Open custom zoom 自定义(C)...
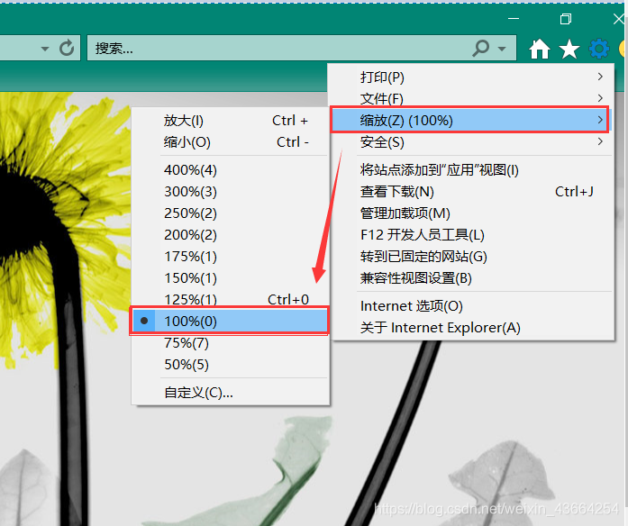 pyautogui.click(x=231, y=393)
